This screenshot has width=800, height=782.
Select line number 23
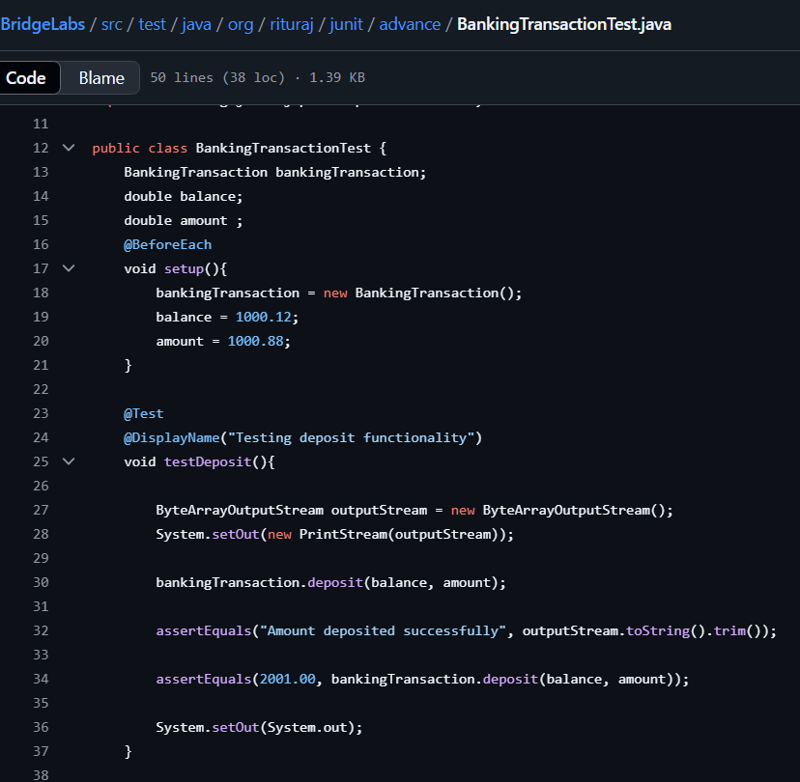(41, 413)
